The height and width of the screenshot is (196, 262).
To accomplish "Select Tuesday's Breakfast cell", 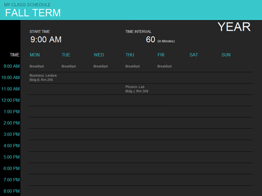I will click(x=69, y=66).
